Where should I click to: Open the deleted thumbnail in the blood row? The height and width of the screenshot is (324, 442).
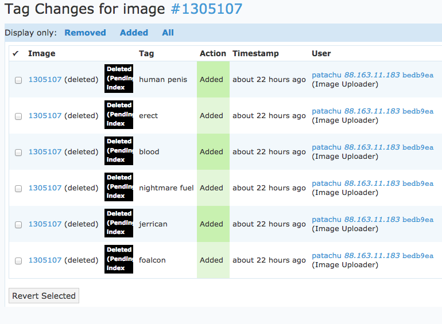pyautogui.click(x=119, y=151)
